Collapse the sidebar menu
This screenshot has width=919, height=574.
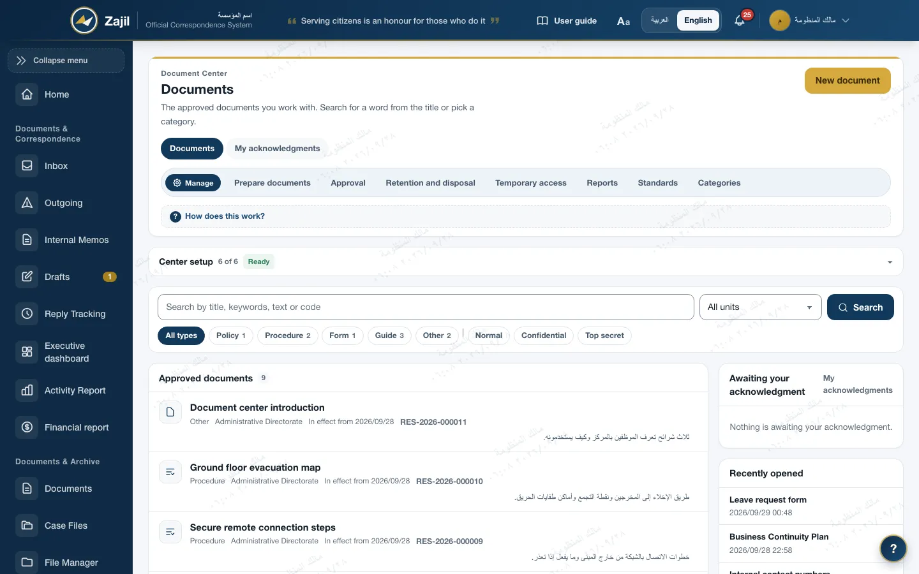66,61
